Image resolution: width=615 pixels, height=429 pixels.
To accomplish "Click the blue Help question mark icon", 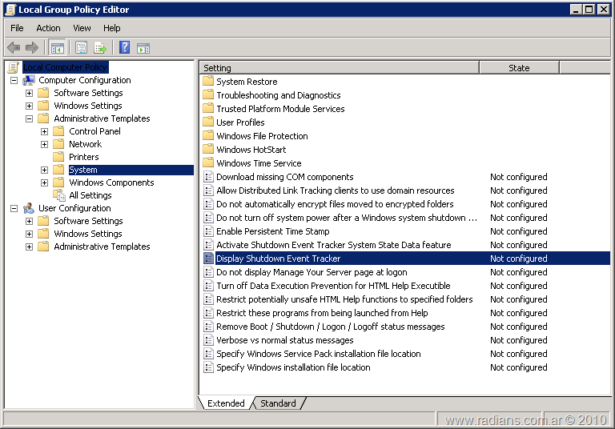I will pos(125,48).
